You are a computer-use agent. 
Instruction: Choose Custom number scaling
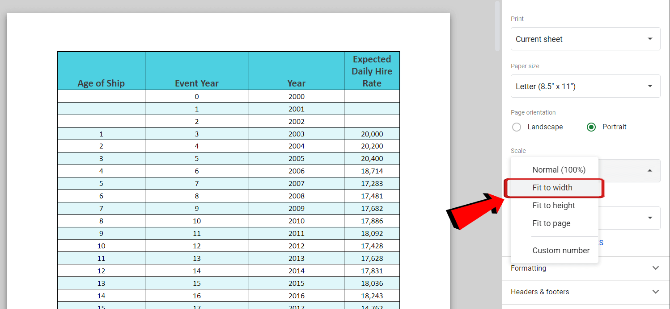point(560,250)
